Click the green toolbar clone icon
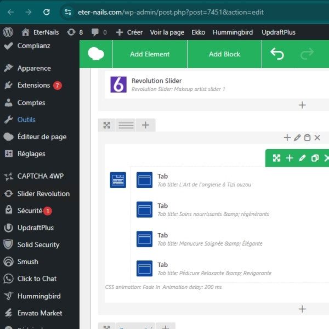 tap(315, 158)
